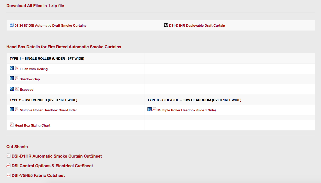This screenshot has height=183, width=321.
Task: Click the PDF icon for Side x Side headbox
Action: click(x=155, y=110)
